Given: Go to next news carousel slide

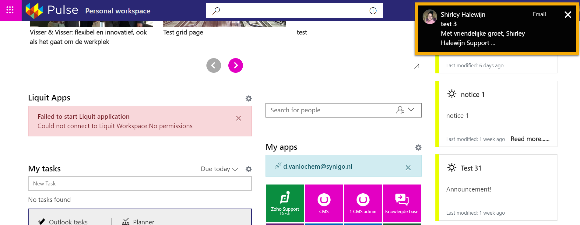Looking at the screenshot, I should tap(236, 65).
